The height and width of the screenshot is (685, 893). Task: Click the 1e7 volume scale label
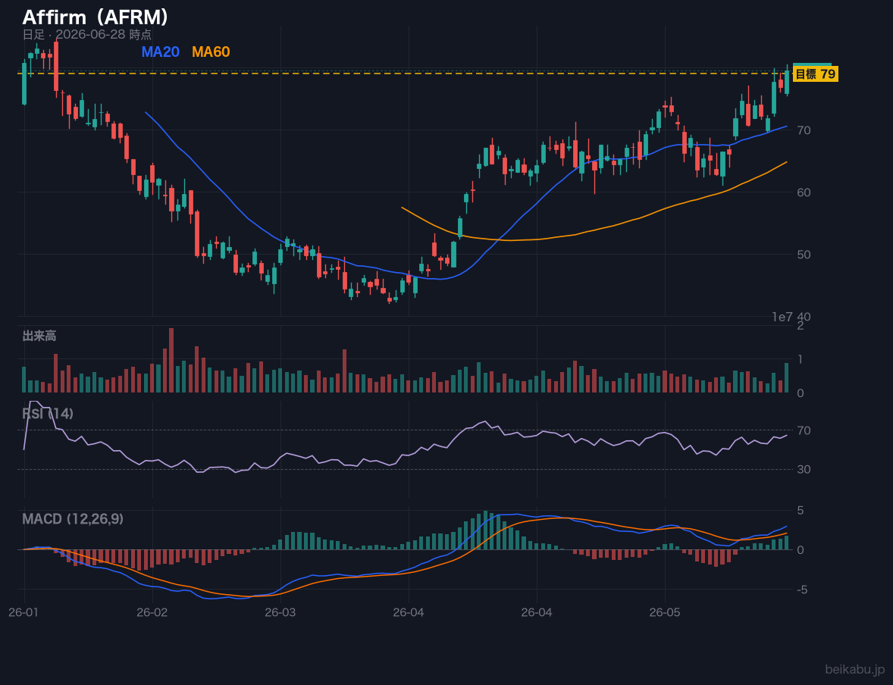click(x=782, y=317)
